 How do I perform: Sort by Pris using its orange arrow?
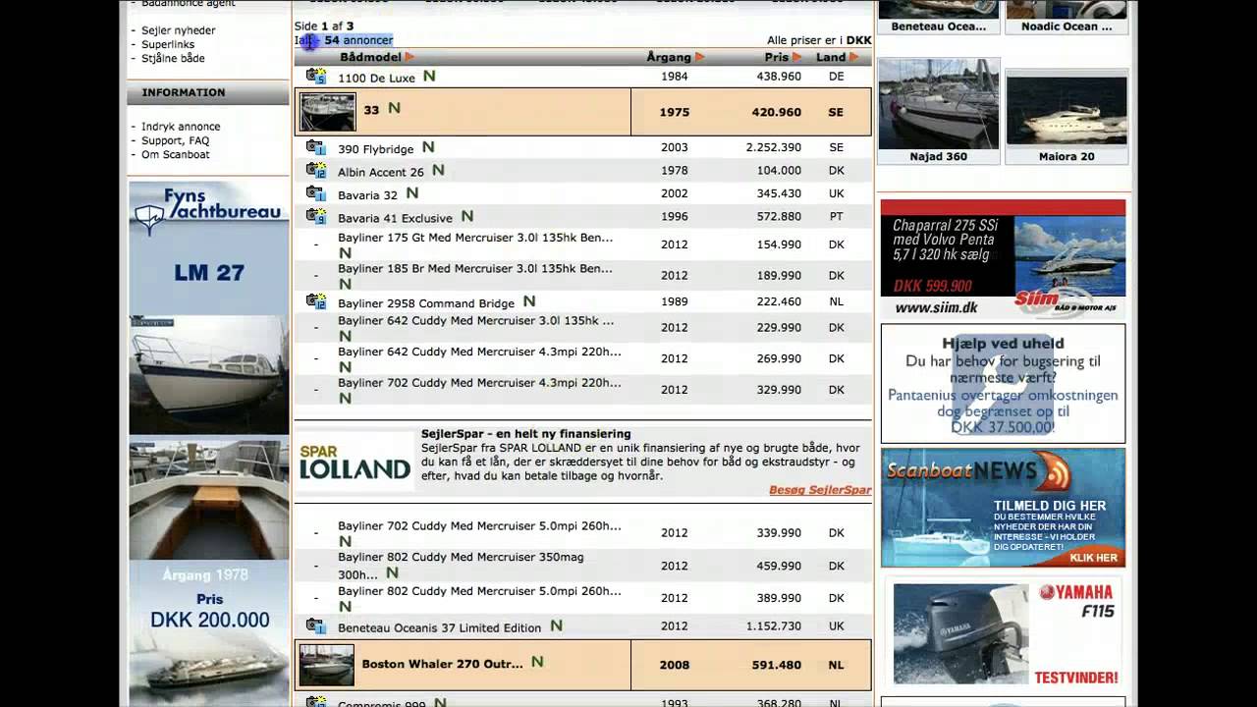coord(797,57)
